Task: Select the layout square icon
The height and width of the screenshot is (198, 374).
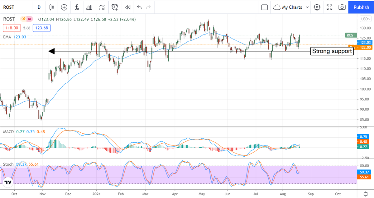Action: point(265,7)
